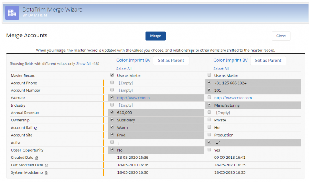Click the Master Record row label
The image size is (309, 182).
(23, 76)
